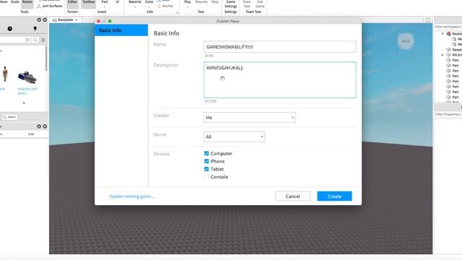
Task: Enable the Console device checkbox
Action: [x=206, y=177]
